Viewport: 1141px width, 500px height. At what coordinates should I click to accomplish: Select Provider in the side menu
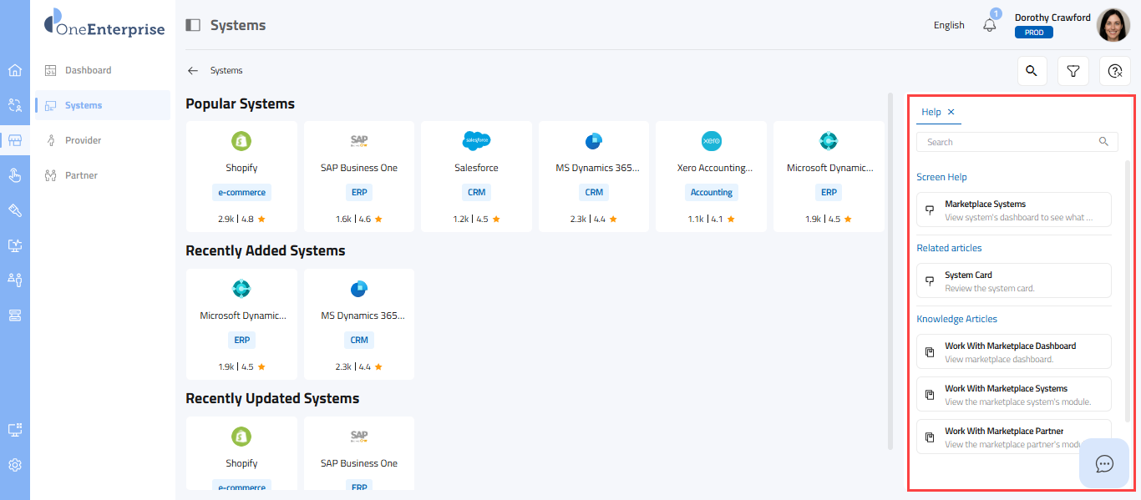point(83,140)
